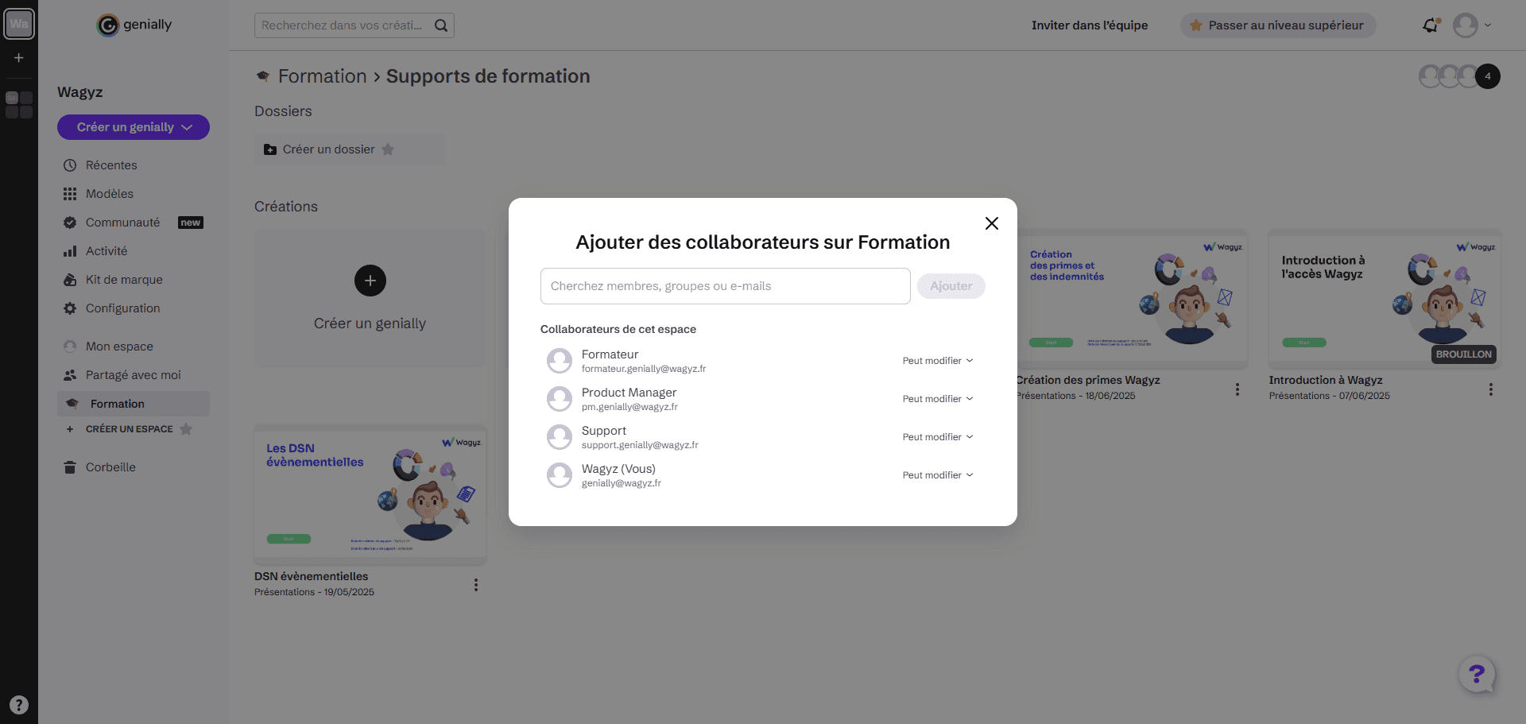The width and height of the screenshot is (1526, 724).
Task: Click Passer au niveau supérieur
Action: click(1277, 25)
